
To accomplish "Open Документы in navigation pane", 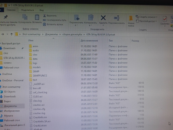I will tap(10, 106).
